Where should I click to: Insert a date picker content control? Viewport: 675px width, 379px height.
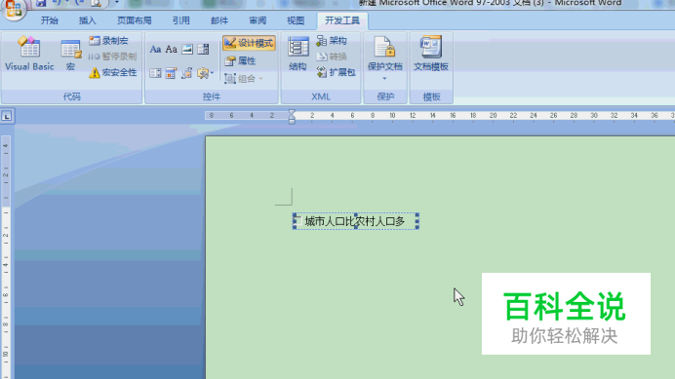pyautogui.click(x=172, y=73)
